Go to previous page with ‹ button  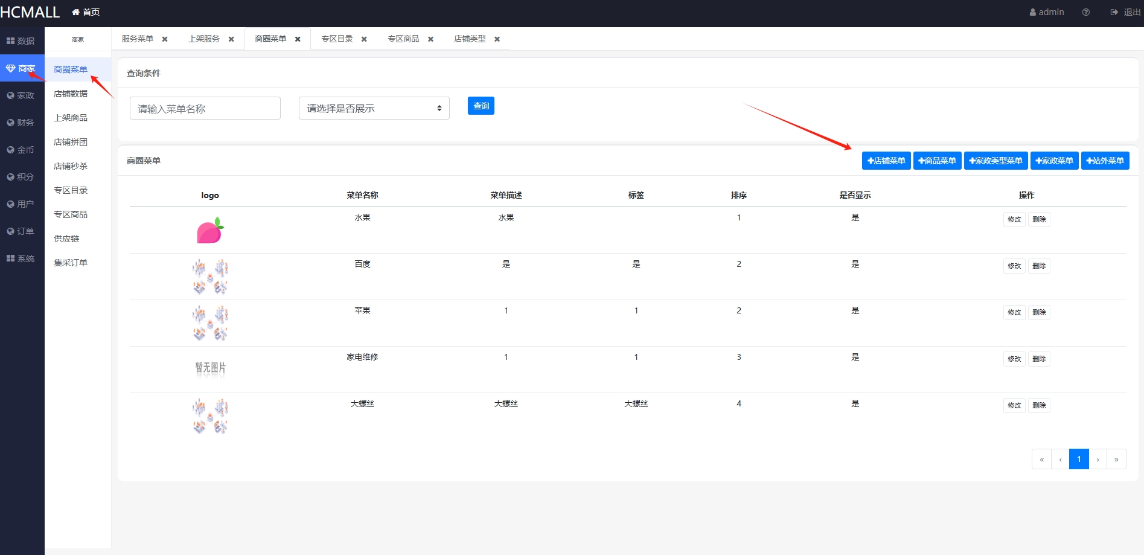click(1060, 459)
